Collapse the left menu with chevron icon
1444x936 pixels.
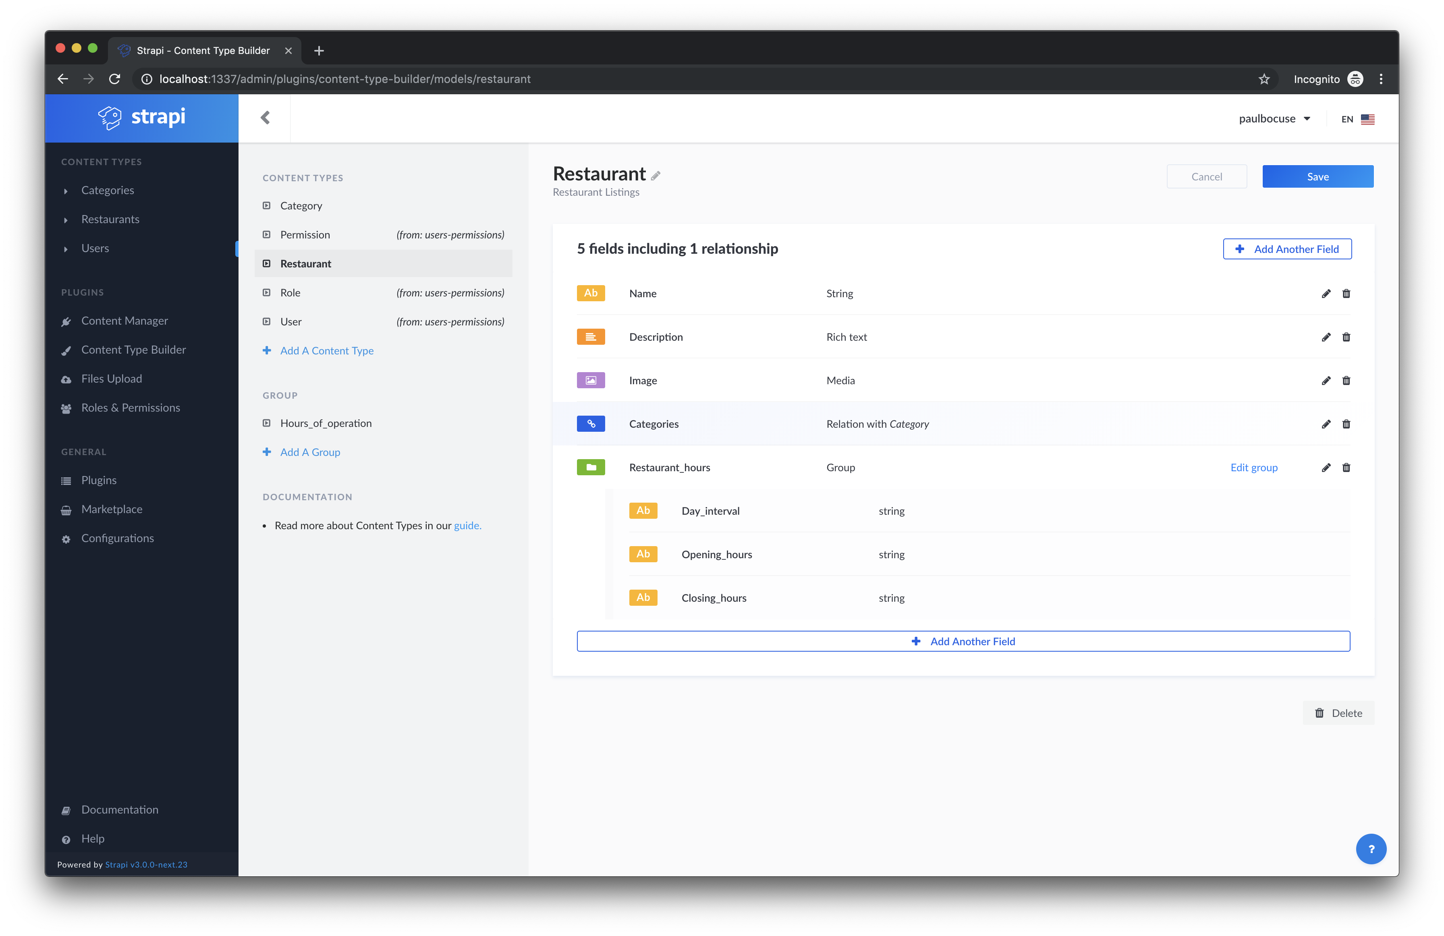(x=265, y=118)
